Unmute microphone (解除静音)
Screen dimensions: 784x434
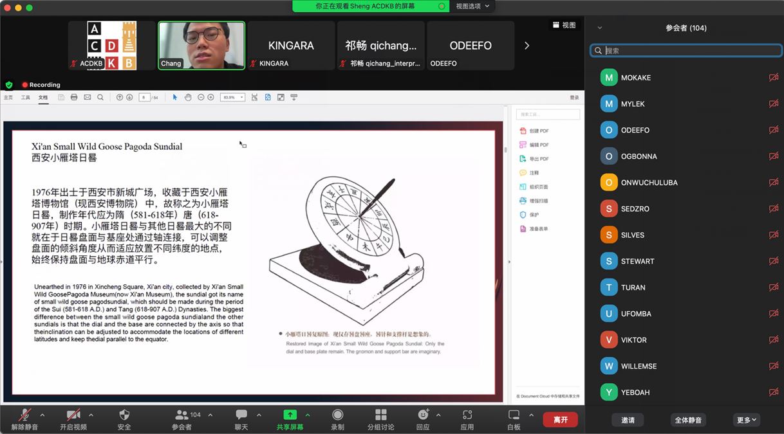click(24, 419)
